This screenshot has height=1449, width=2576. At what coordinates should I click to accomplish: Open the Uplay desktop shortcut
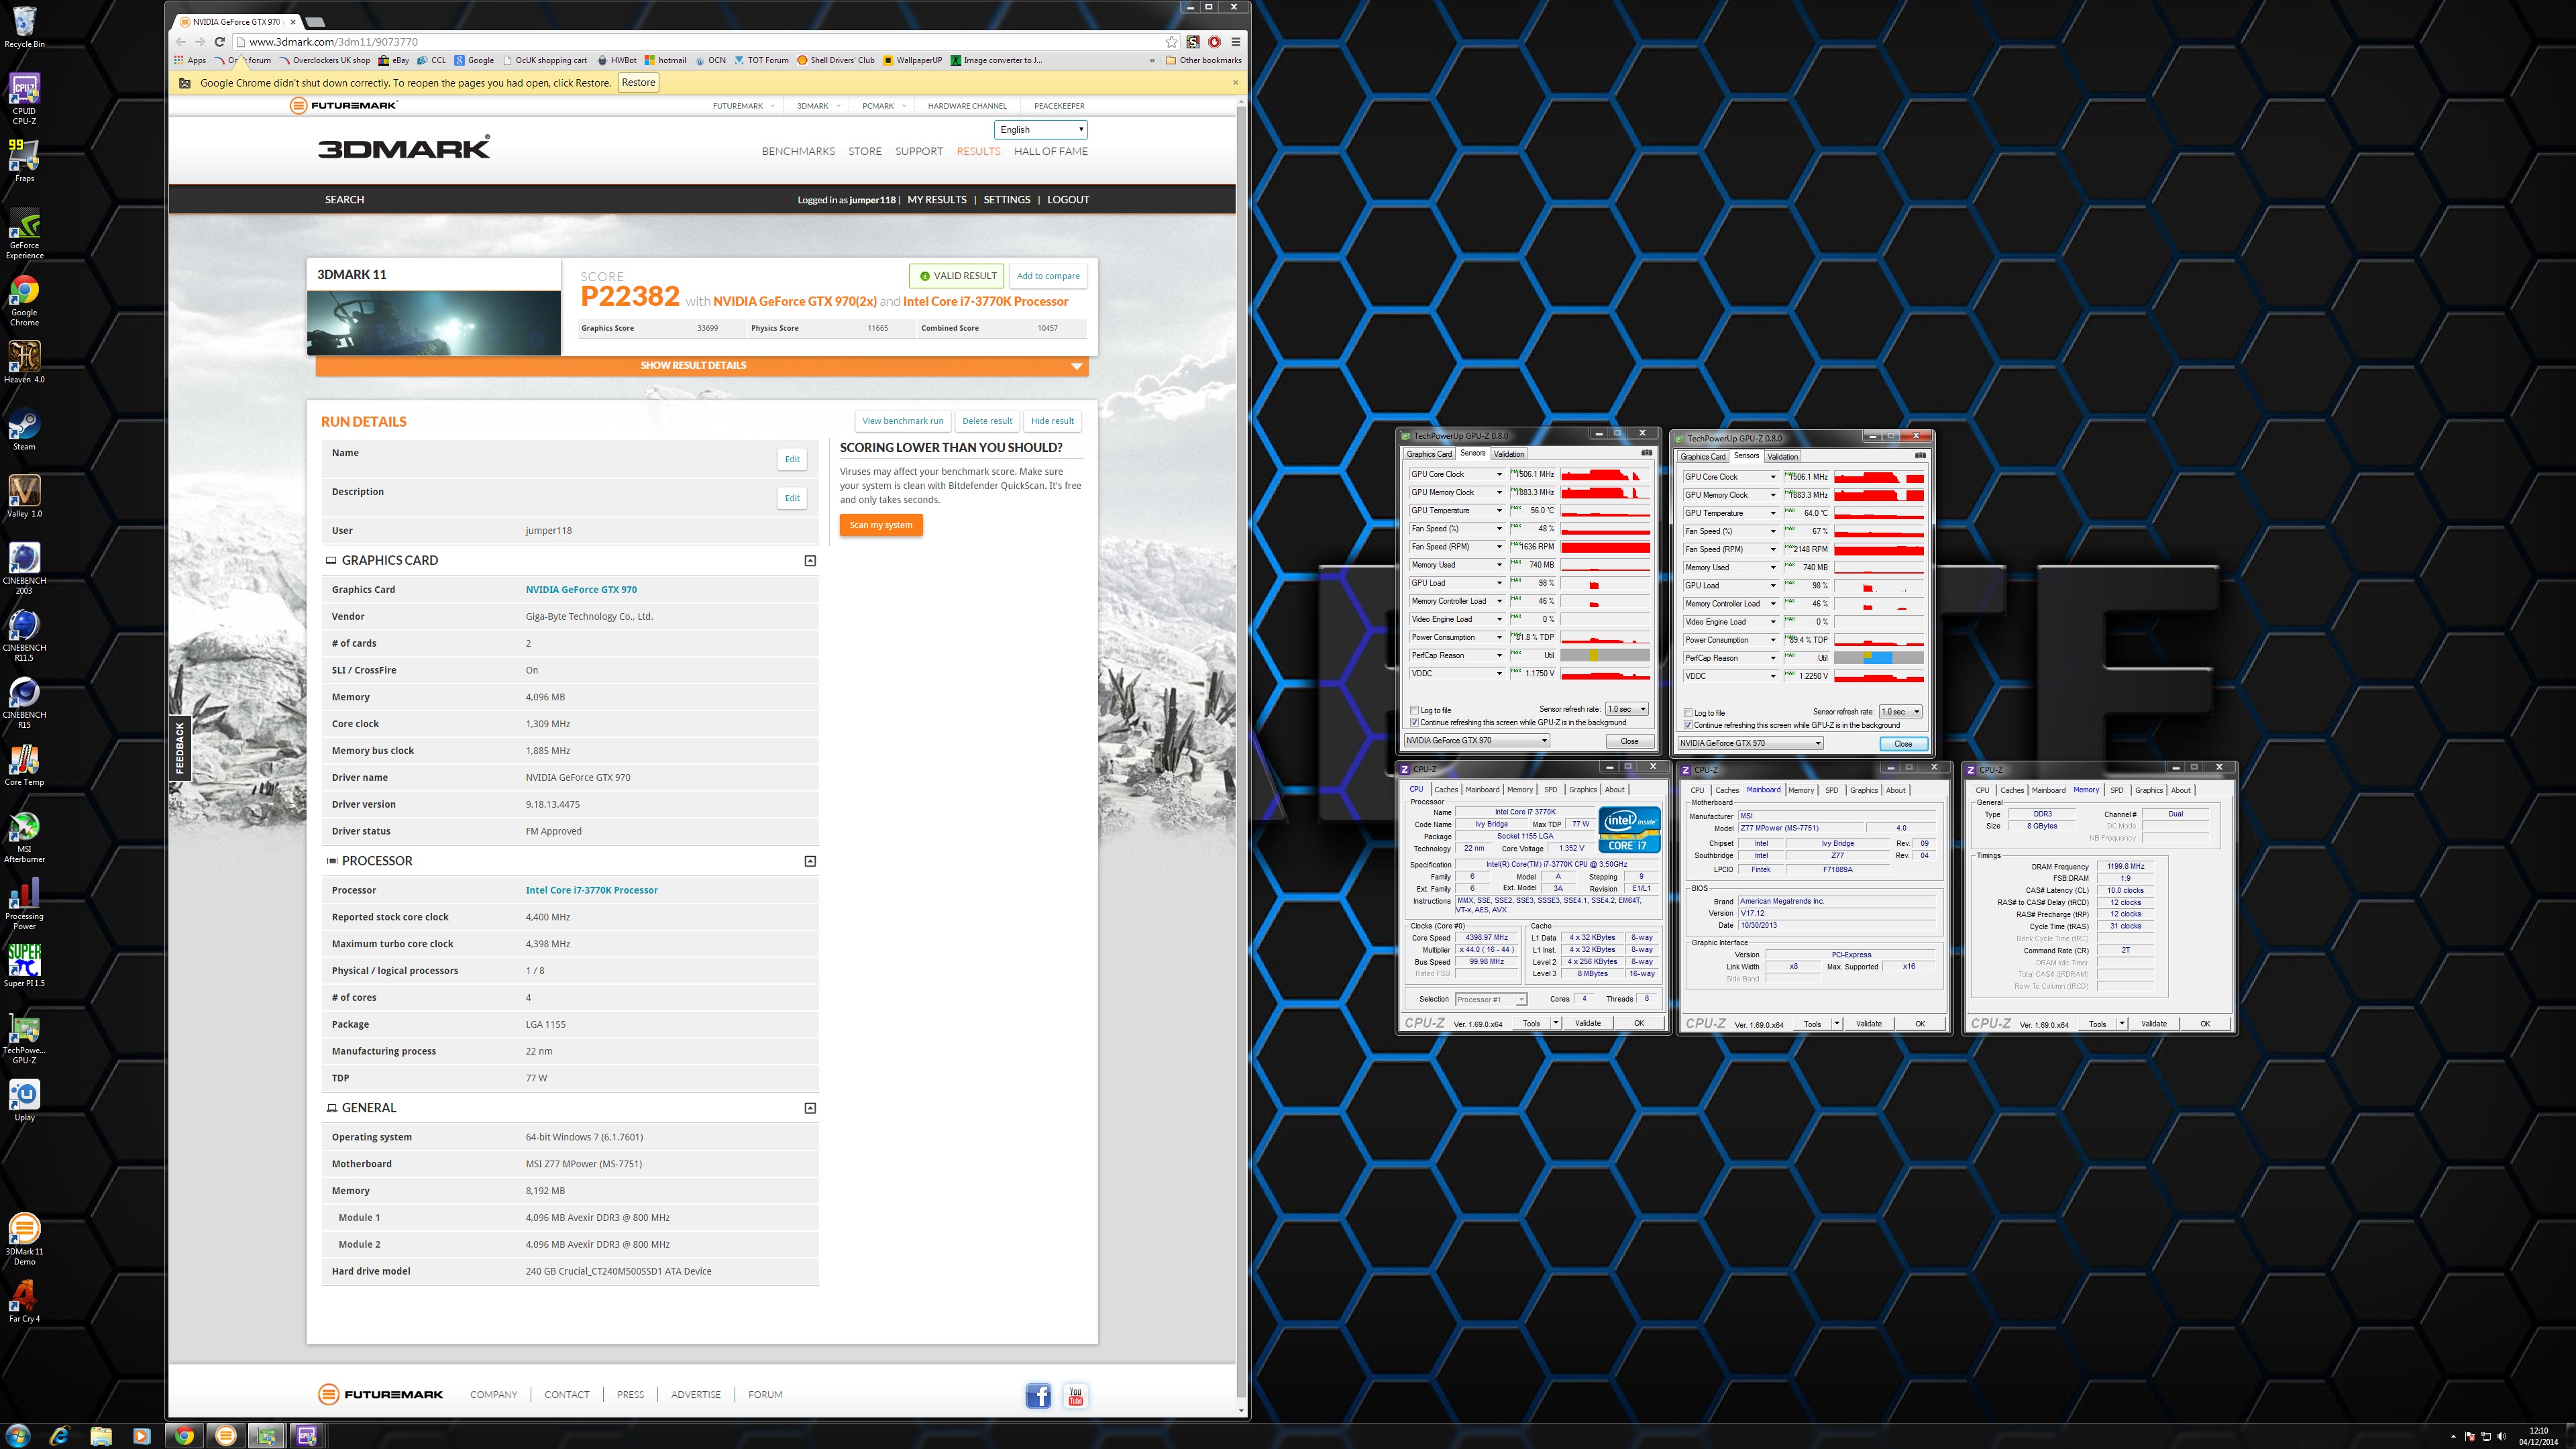tap(24, 1100)
